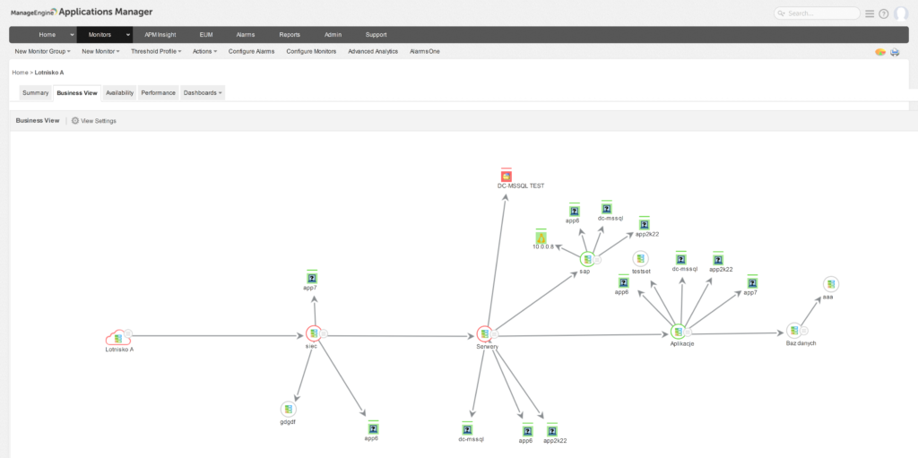
Task: Select the 10.0.0.8 server node icon
Action: [541, 238]
